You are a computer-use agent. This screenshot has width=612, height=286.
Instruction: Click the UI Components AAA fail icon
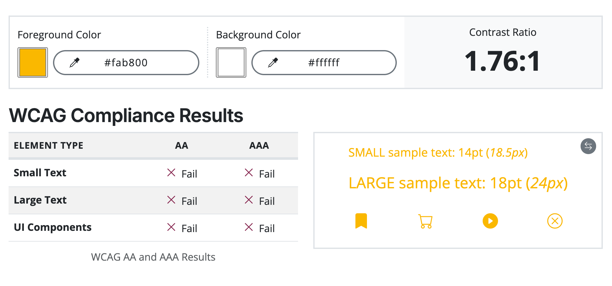249,227
